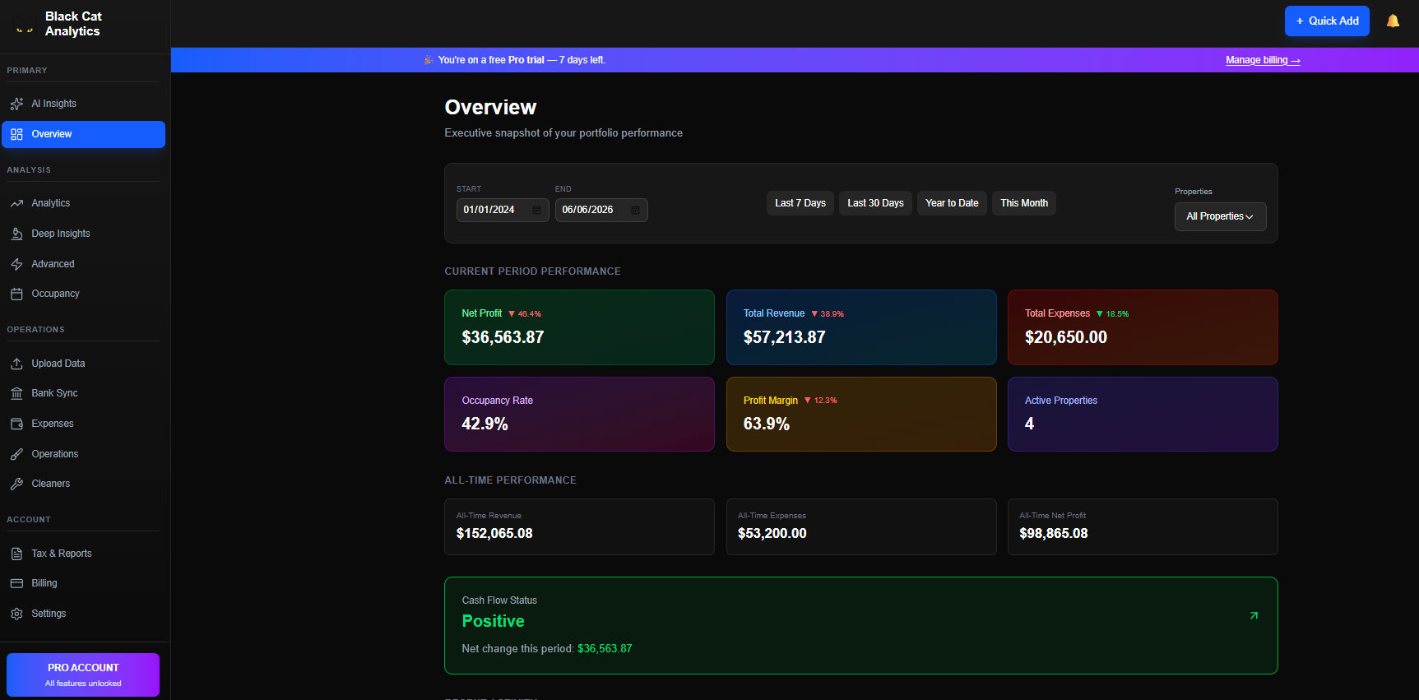Image resolution: width=1419 pixels, height=700 pixels.
Task: Open the START date calendar picker icon
Action: (536, 210)
